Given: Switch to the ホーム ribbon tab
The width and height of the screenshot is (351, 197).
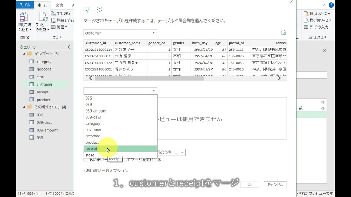Looking at the screenshot, I should coord(42,5).
